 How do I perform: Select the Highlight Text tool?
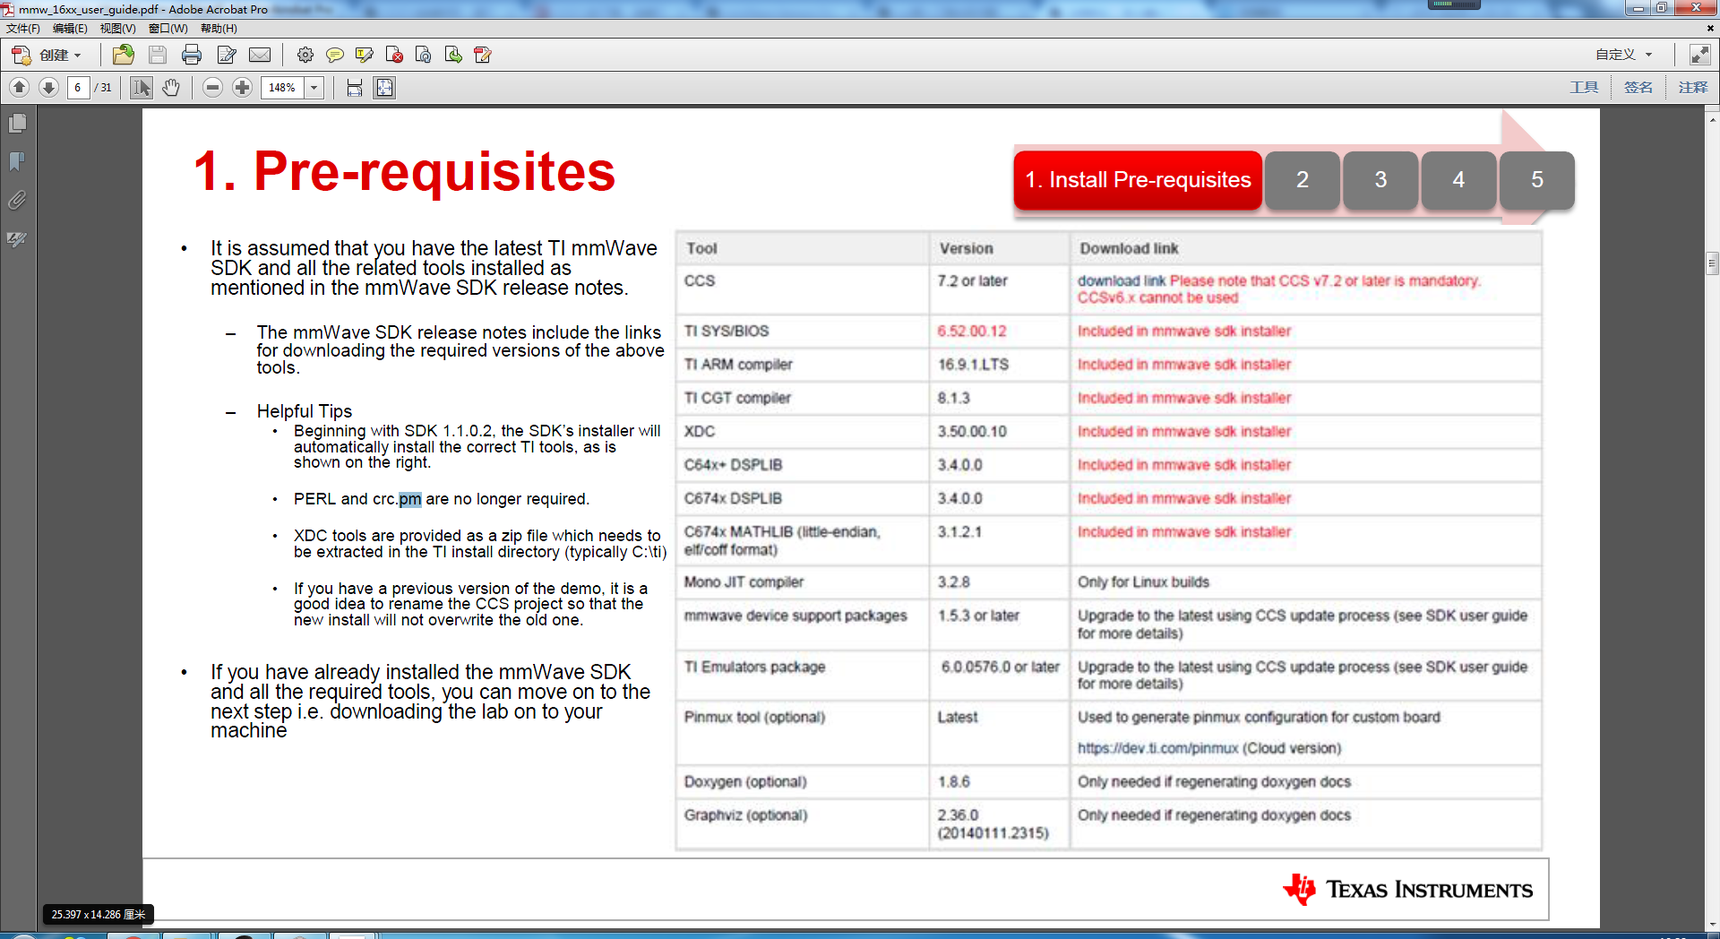coord(365,55)
